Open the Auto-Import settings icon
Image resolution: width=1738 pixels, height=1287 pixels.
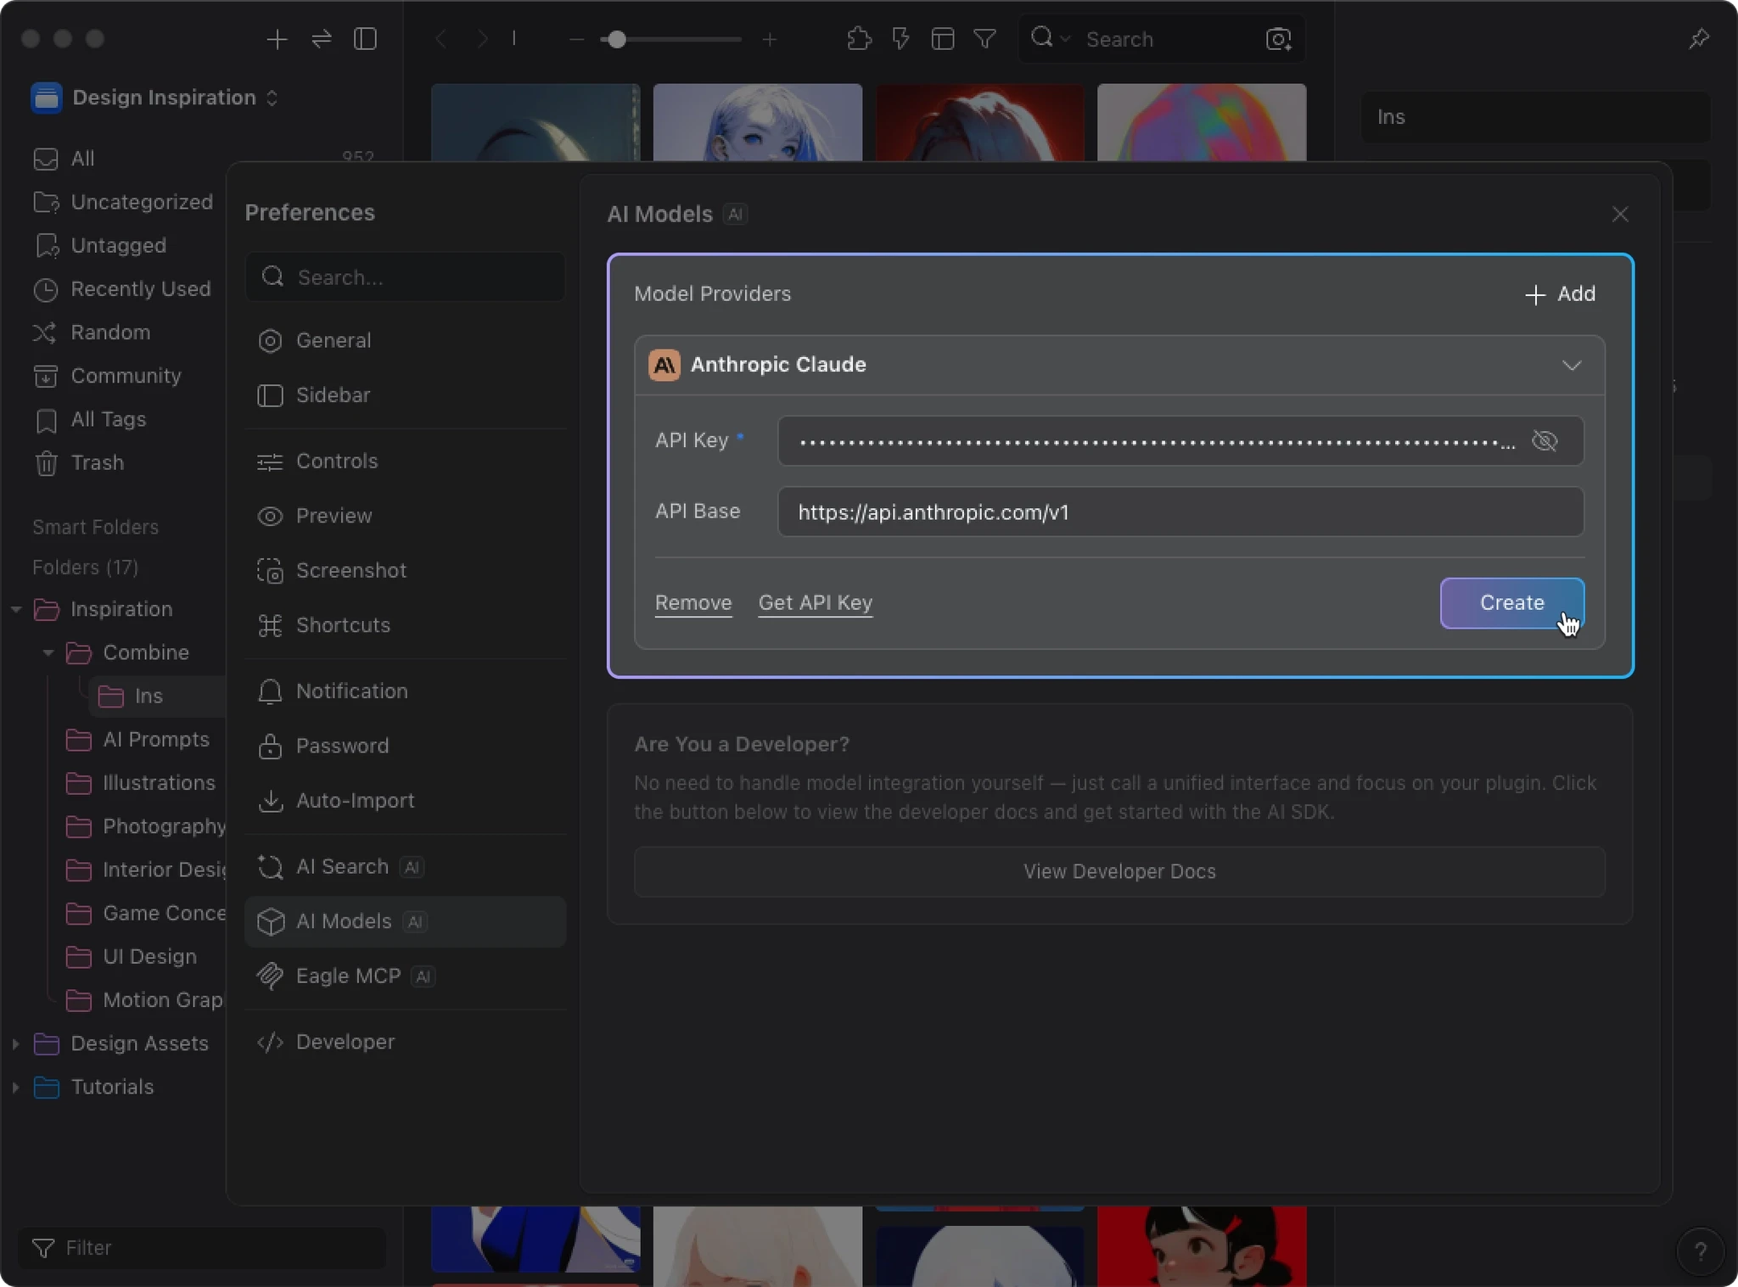point(270,801)
